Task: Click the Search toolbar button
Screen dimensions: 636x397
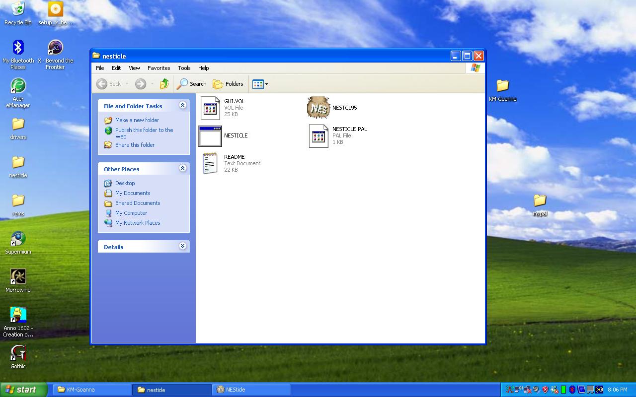Action: [192, 84]
